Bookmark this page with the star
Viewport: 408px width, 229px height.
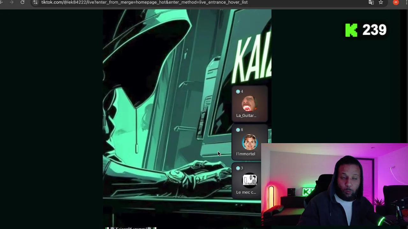381,2
